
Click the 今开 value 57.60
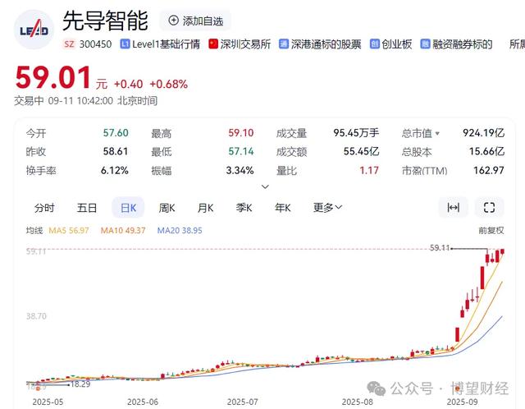pos(116,133)
